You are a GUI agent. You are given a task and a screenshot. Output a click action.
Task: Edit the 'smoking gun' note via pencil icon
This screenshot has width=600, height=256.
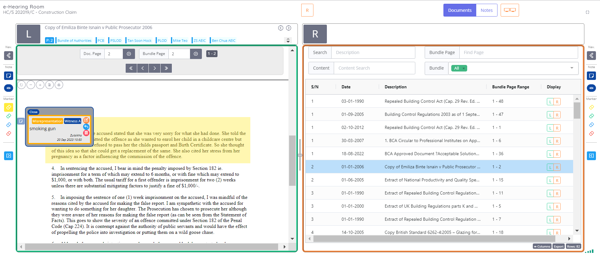pyautogui.click(x=86, y=120)
